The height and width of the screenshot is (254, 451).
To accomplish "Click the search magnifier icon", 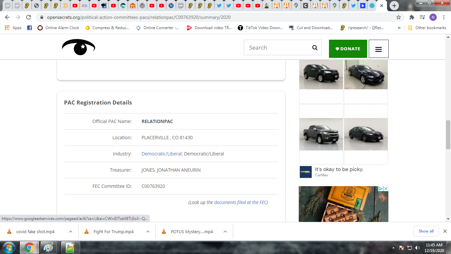I will tap(315, 48).
